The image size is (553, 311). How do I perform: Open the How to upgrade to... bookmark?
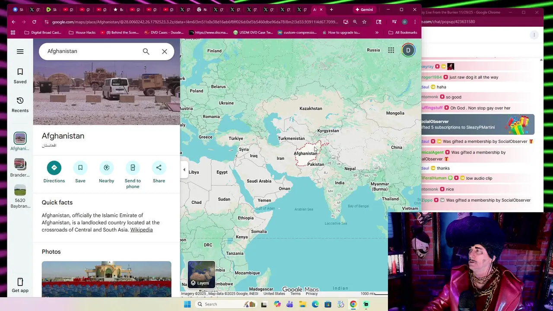[341, 32]
